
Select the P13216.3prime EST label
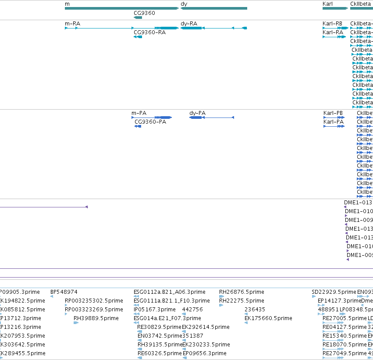coord(21,327)
